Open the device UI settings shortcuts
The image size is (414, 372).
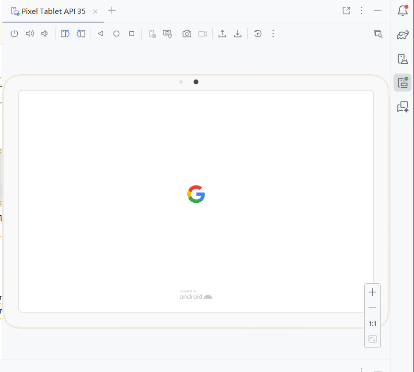152,34
